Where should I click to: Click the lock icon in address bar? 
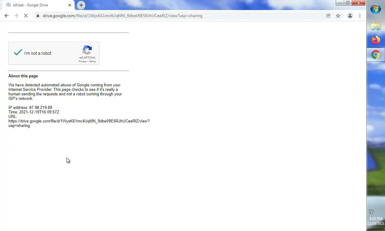point(38,16)
